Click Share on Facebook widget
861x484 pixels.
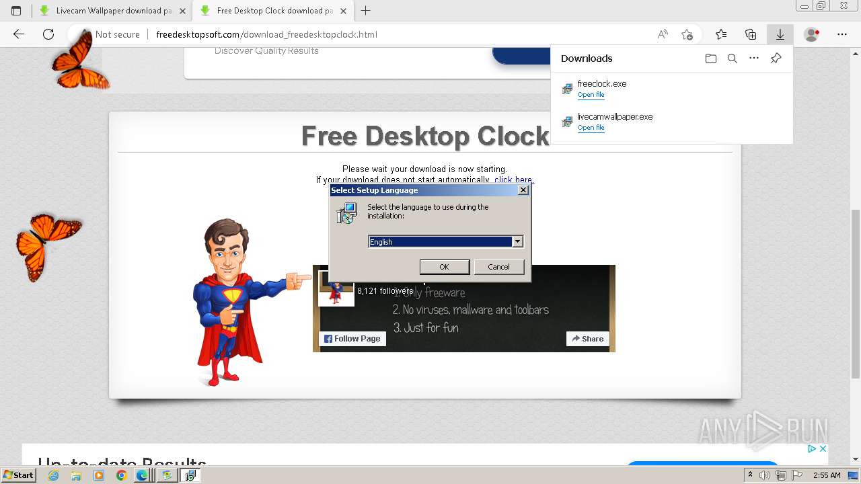pos(588,339)
